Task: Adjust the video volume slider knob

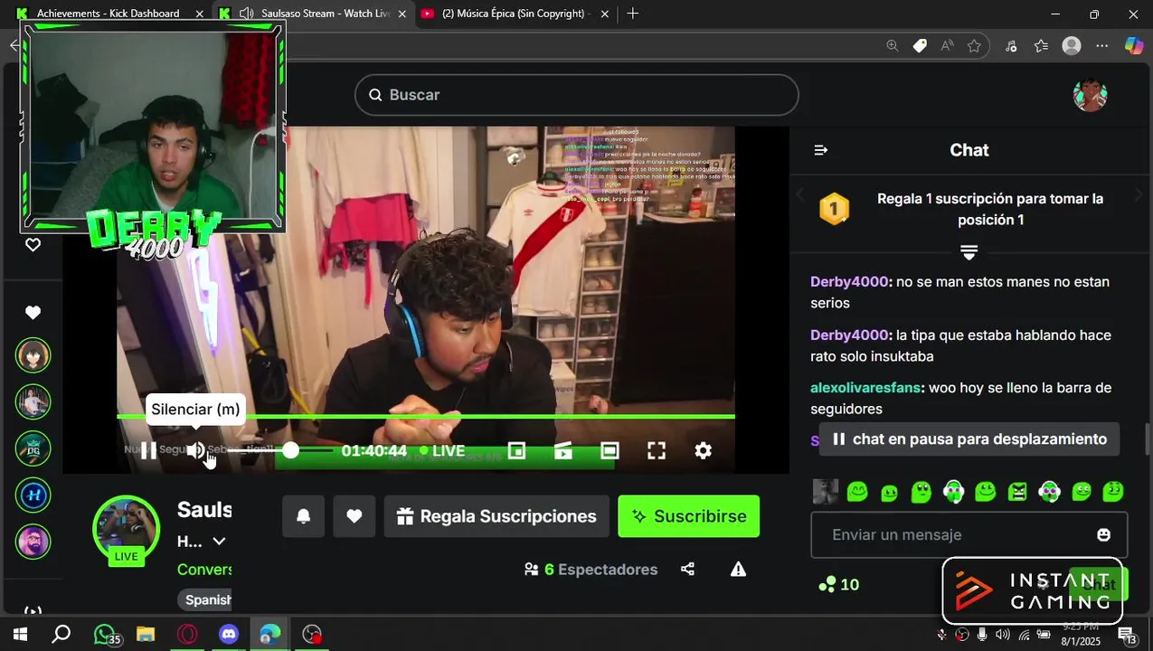Action: (x=290, y=450)
